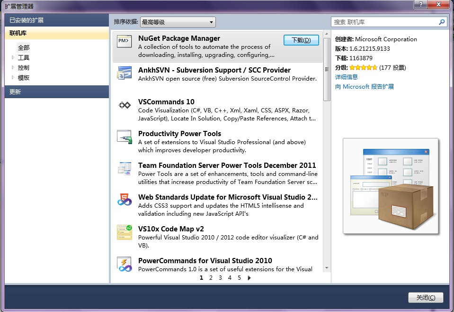Click 向 Microsoft 报告扩展 link
This screenshot has width=454, height=312.
coord(364,86)
